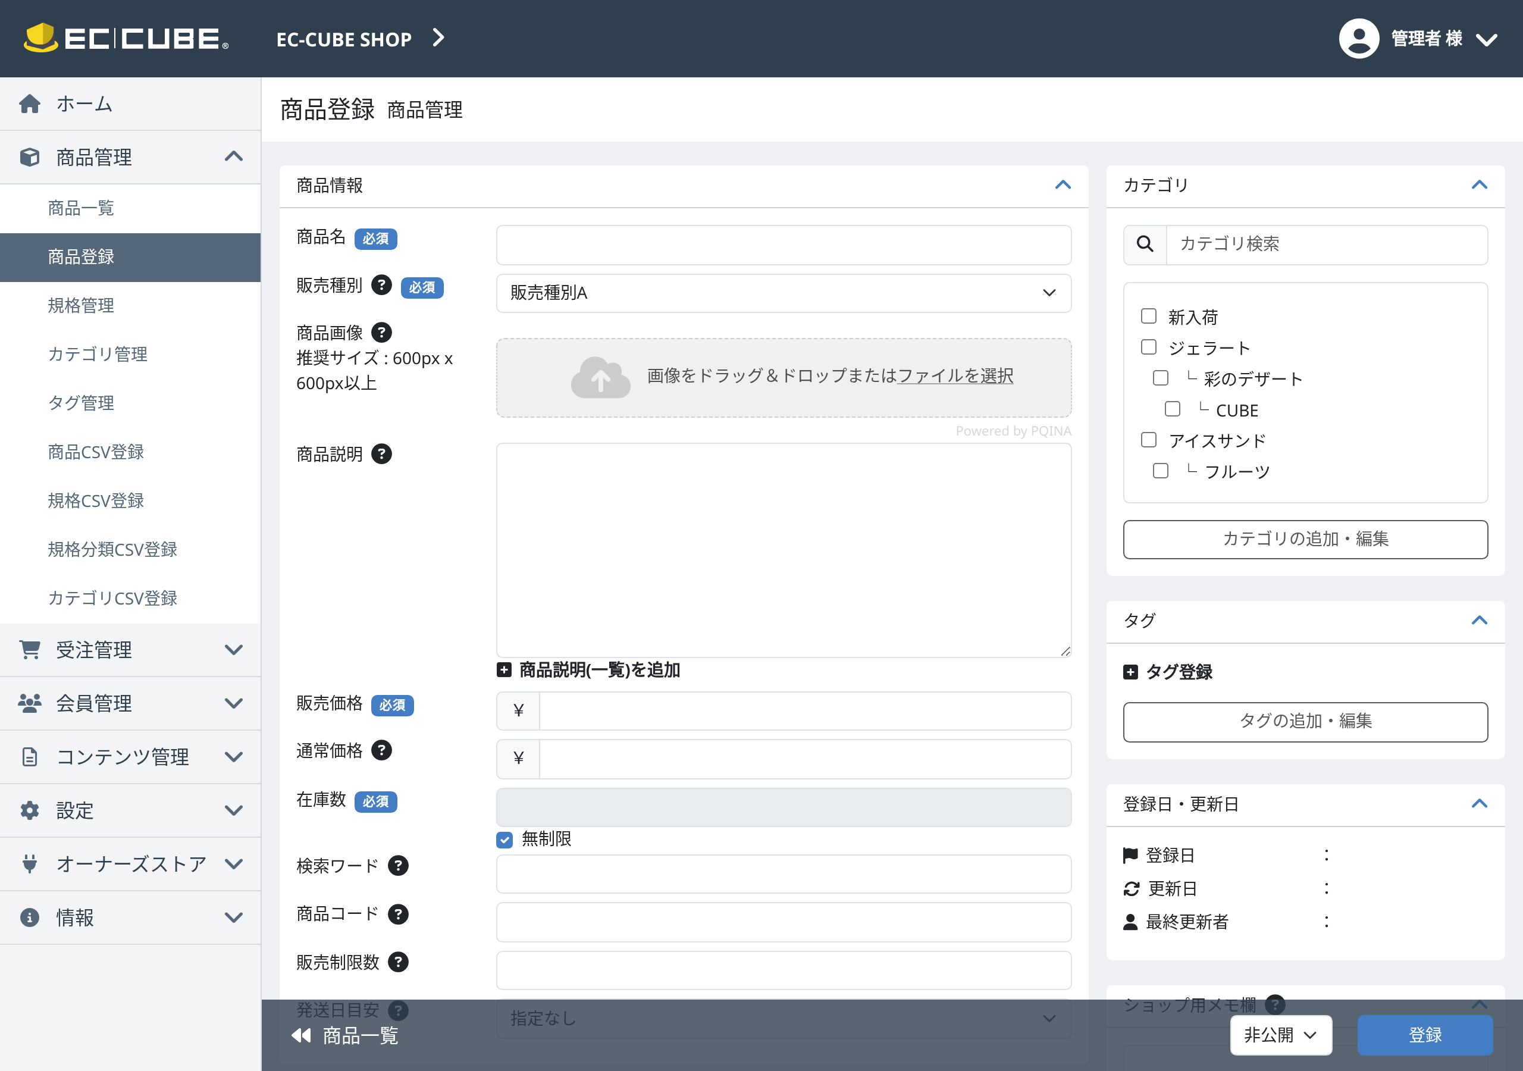Click the カテゴリ検索 search field
The image size is (1523, 1071).
[1326, 244]
